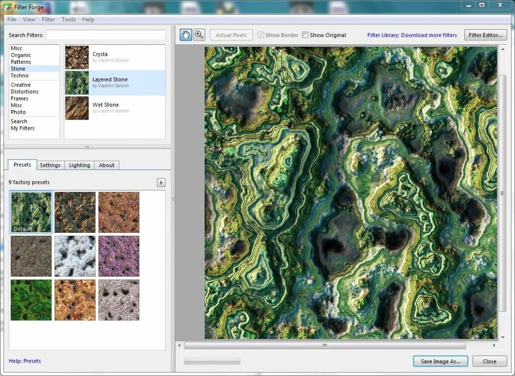Select the Photo category
Viewport: 515px width, 376px height.
(x=18, y=112)
